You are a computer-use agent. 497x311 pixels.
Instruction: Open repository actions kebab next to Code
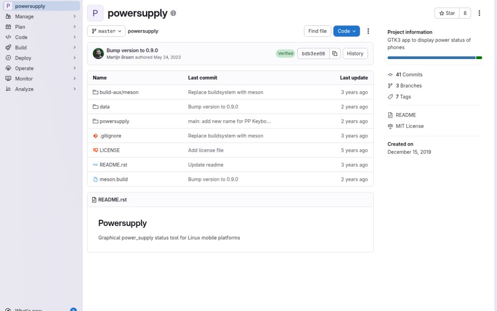tap(368, 31)
